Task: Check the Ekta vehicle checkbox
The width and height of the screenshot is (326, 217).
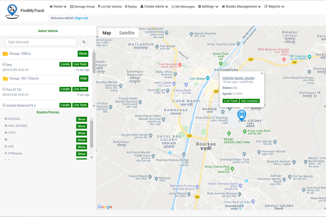Action: point(4,65)
